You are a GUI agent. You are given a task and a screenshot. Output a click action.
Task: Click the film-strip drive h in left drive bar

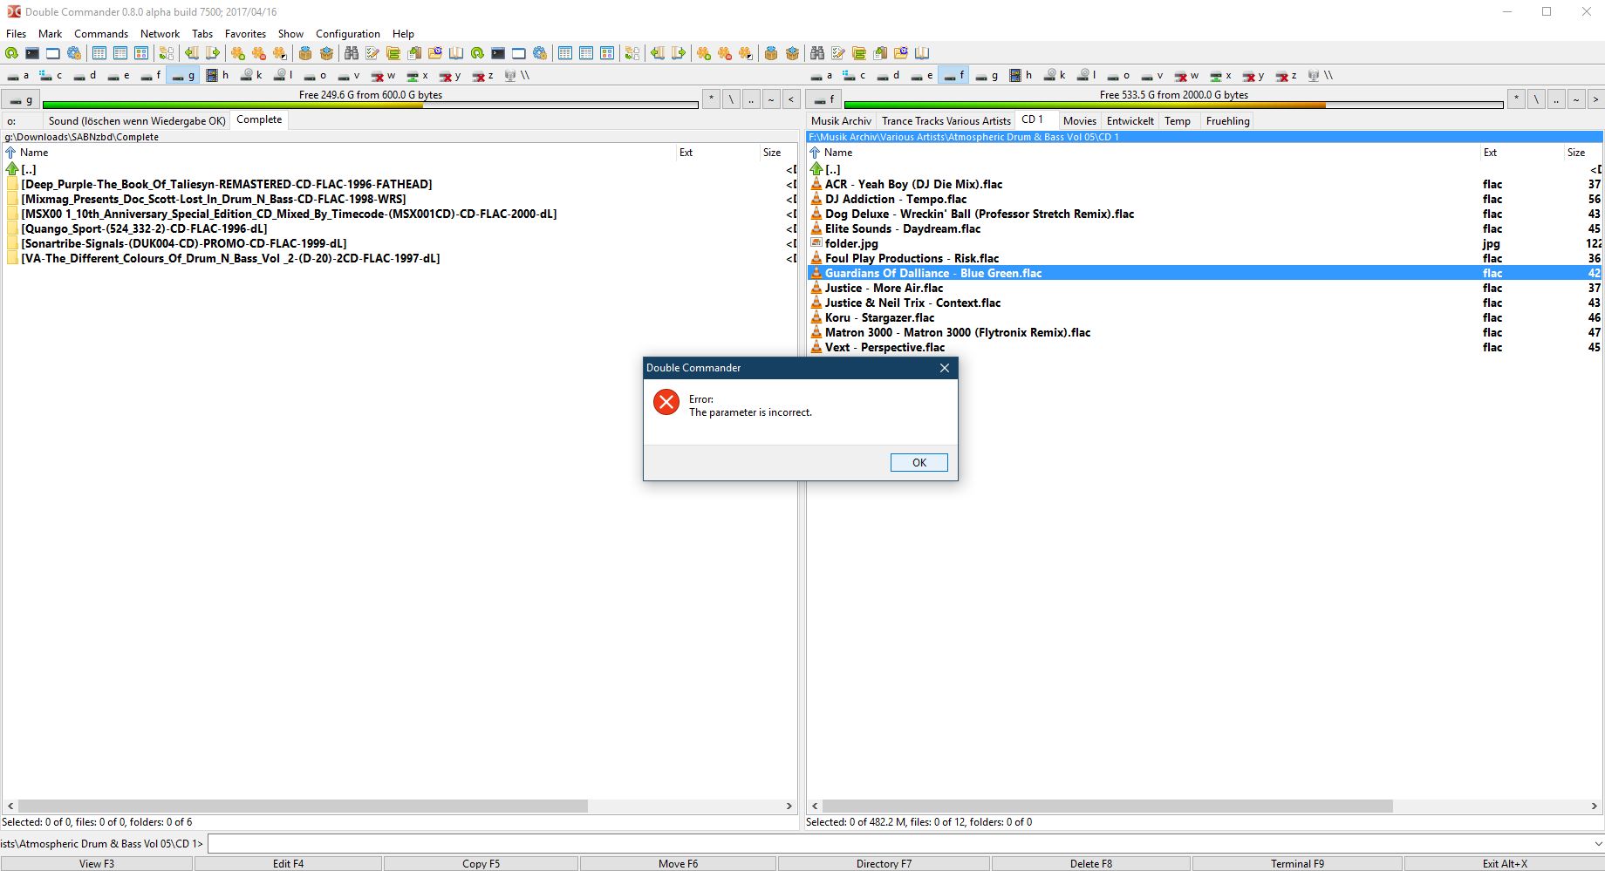(x=216, y=76)
